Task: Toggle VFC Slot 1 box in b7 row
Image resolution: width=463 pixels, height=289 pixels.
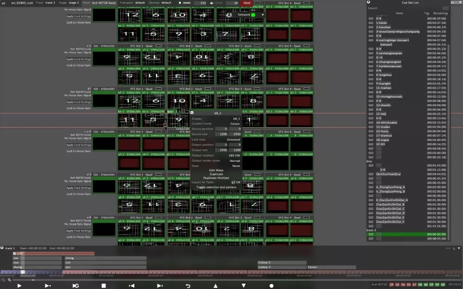Action: (x=159, y=89)
